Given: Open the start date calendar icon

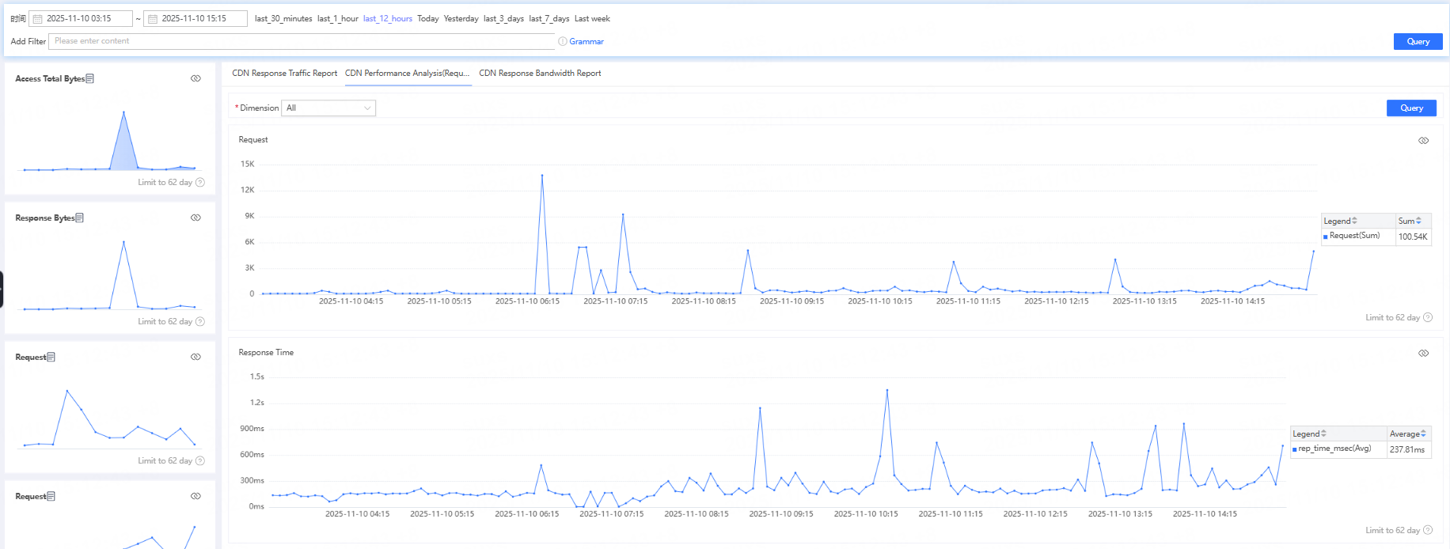Looking at the screenshot, I should [37, 19].
